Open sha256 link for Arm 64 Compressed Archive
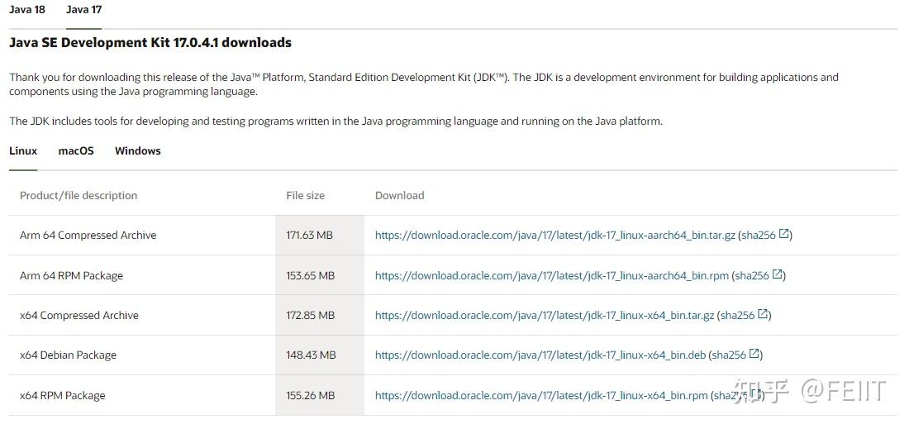 coord(759,236)
